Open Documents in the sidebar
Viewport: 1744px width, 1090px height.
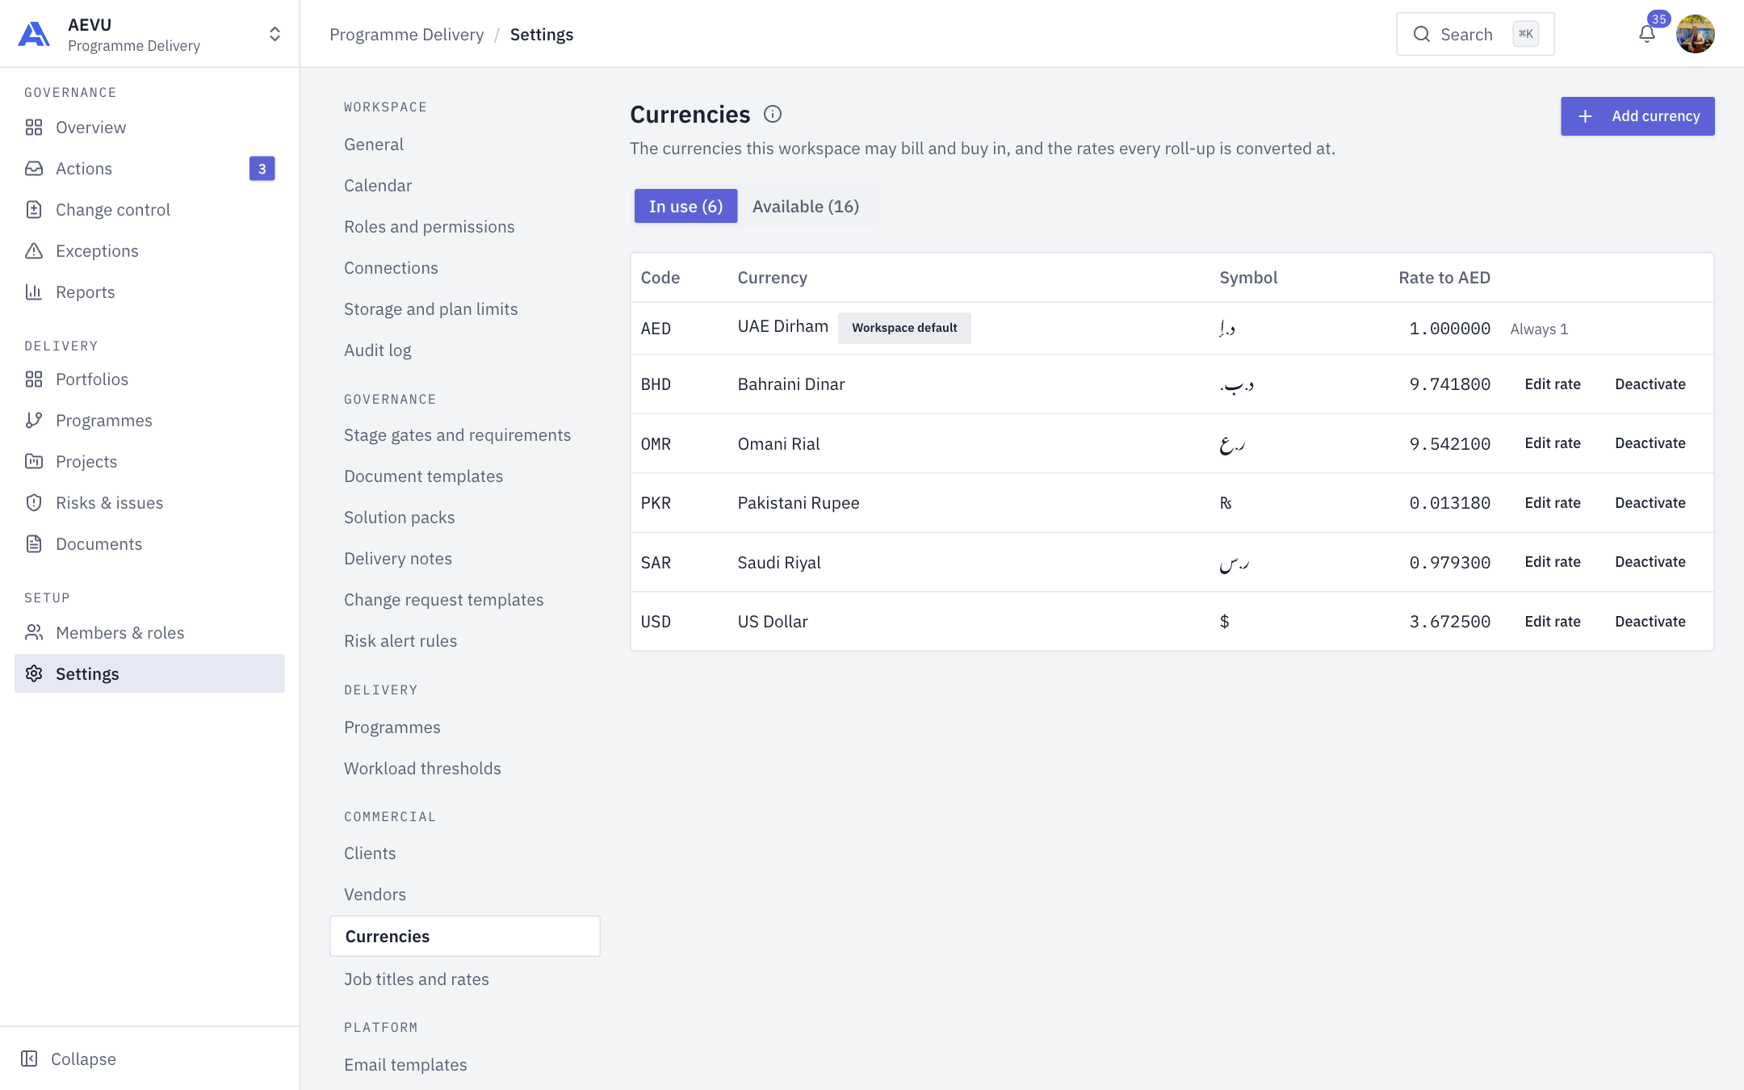pos(149,544)
